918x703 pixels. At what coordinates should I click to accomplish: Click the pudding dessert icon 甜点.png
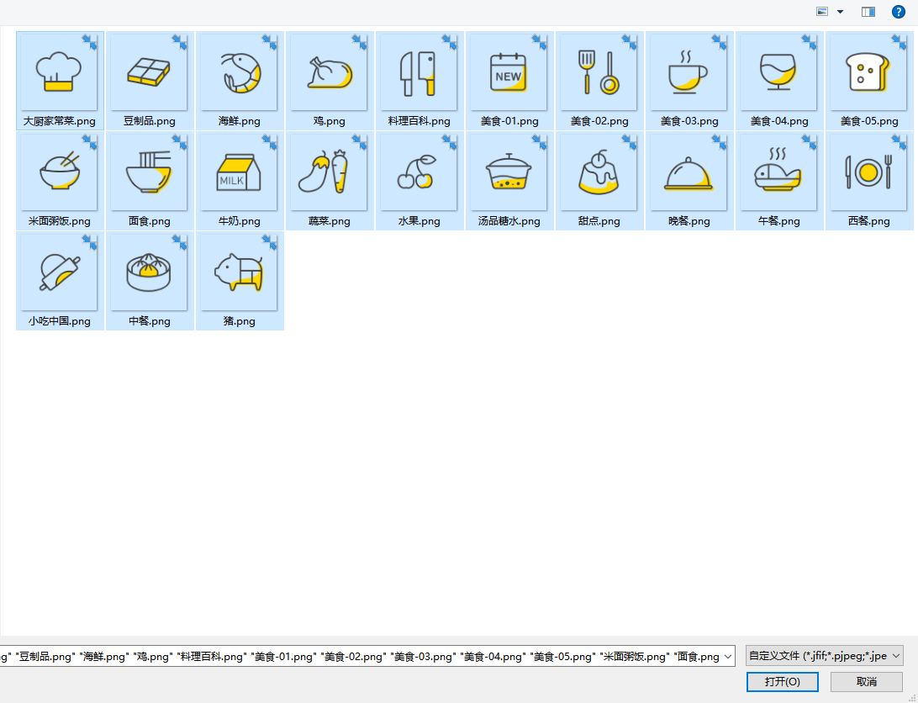599,174
